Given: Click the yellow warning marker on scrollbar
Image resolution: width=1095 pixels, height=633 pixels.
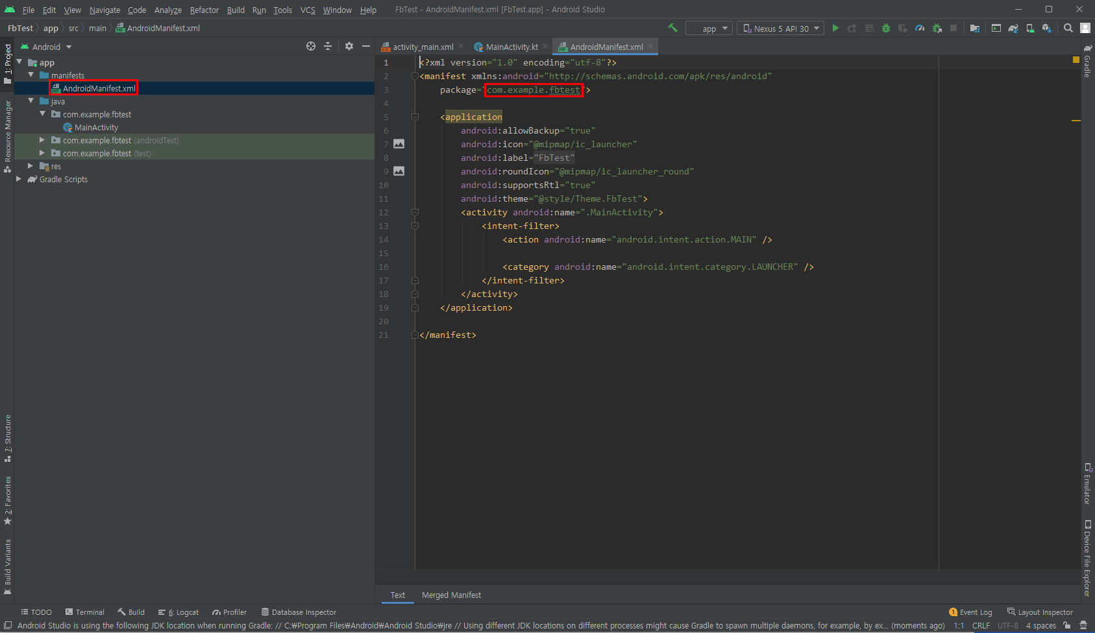Looking at the screenshot, I should point(1076,121).
